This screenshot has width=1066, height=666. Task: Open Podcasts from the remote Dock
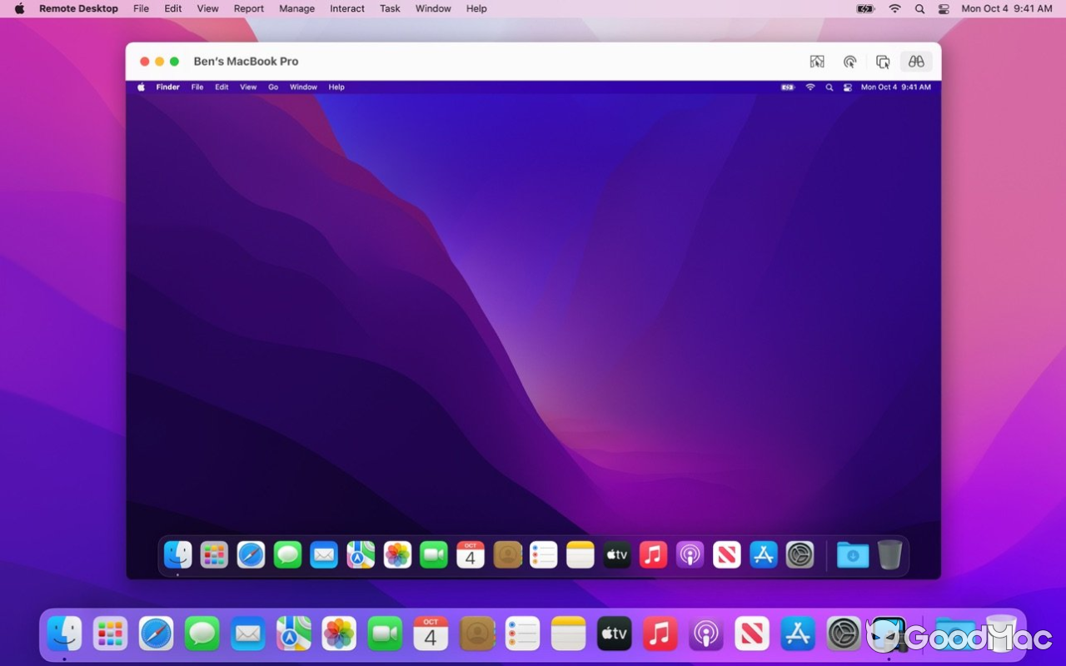tap(690, 554)
